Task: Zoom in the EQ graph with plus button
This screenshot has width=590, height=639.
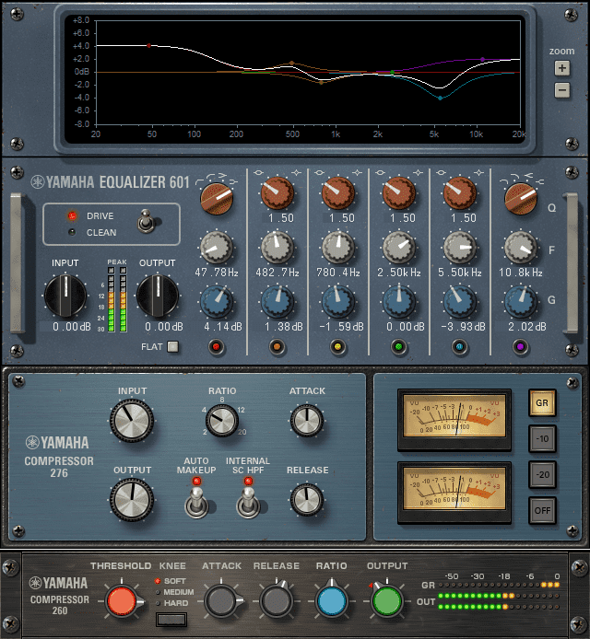Action: (561, 68)
